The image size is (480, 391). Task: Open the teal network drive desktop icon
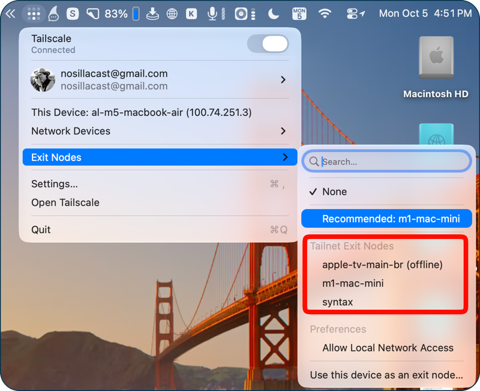pyautogui.click(x=436, y=134)
